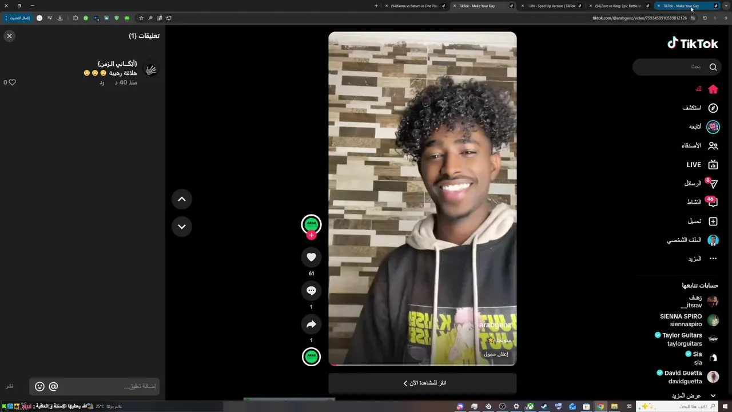732x412 pixels.
Task: Open the browser downloads icon
Action: tap(60, 18)
